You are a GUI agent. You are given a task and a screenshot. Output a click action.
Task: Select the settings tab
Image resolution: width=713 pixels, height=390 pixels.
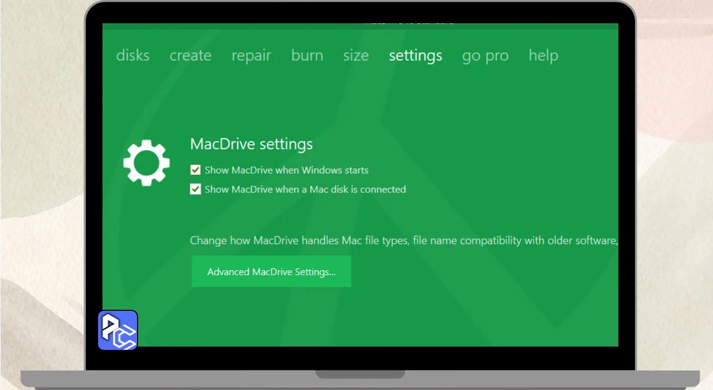tap(416, 56)
